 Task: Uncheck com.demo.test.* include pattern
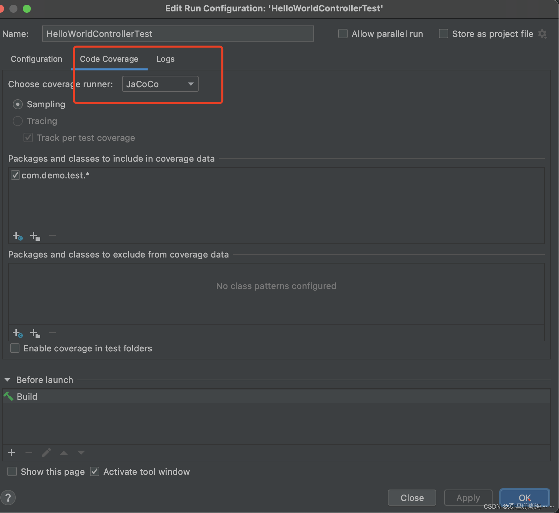pyautogui.click(x=15, y=175)
